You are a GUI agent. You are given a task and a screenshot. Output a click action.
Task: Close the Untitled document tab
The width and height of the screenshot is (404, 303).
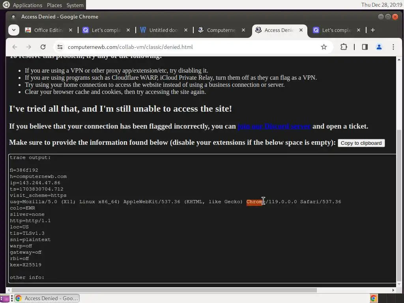(x=186, y=30)
